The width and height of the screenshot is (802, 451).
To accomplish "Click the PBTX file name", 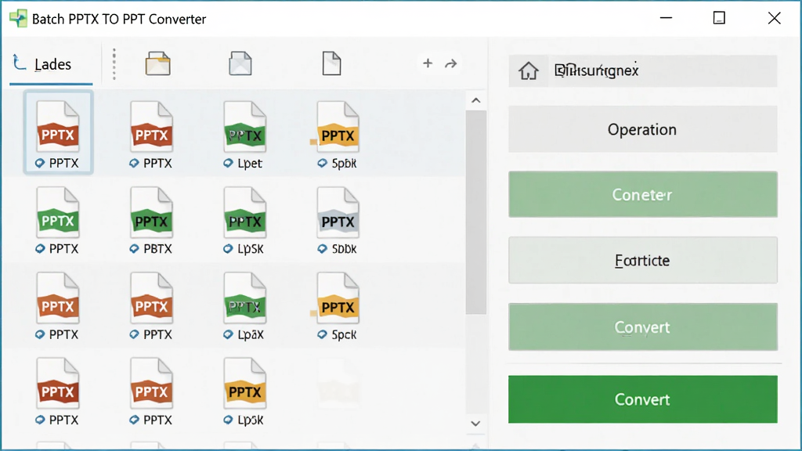I will 157,249.
